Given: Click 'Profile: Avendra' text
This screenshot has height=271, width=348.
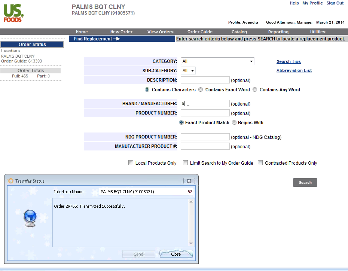Looking at the screenshot, I should point(243,22).
